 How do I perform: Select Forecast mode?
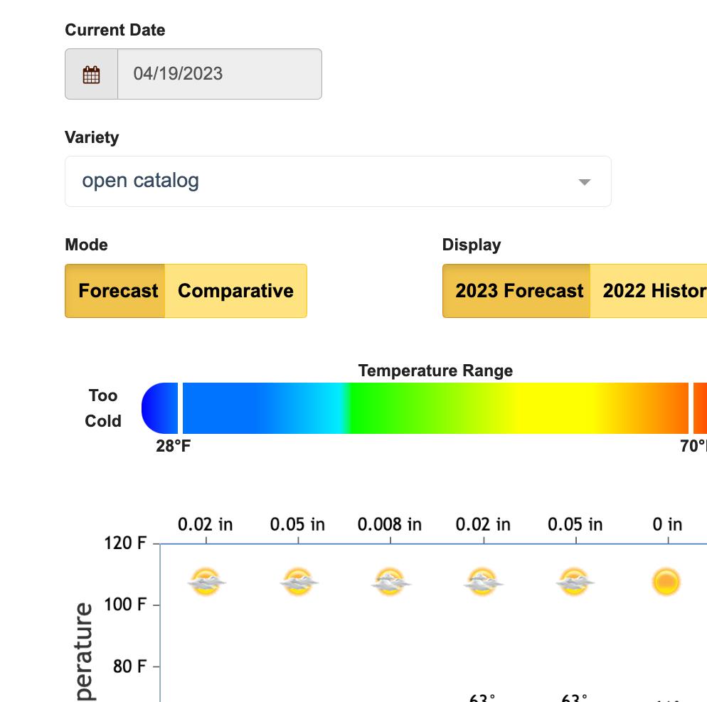(x=117, y=291)
